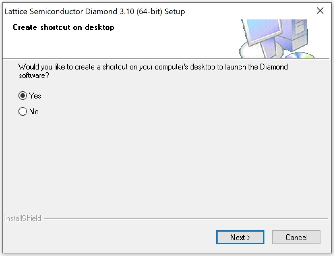This screenshot has width=334, height=256.
Task: Click the "No" option label text
Action: [34, 112]
